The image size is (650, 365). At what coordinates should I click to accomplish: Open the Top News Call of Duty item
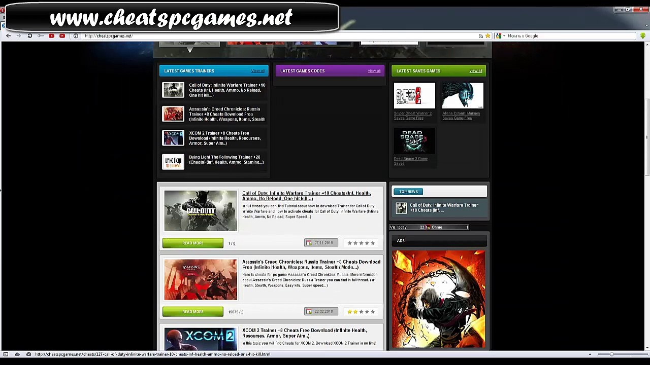444,208
